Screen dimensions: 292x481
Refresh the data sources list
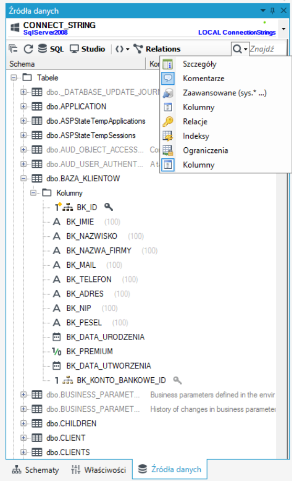pos(28,49)
